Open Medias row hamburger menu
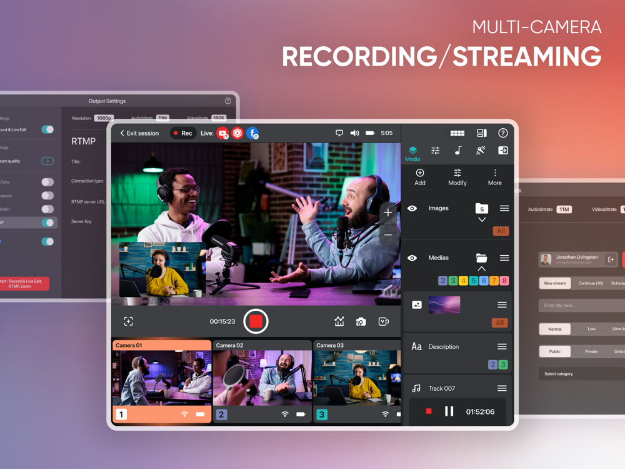Image resolution: width=625 pixels, height=469 pixels. (x=504, y=258)
